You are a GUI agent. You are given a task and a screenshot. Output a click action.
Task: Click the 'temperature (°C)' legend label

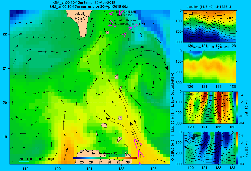click(104, 153)
